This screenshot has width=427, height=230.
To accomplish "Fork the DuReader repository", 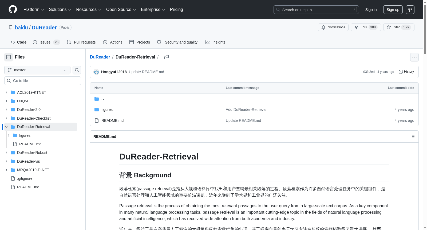I will point(366,27).
